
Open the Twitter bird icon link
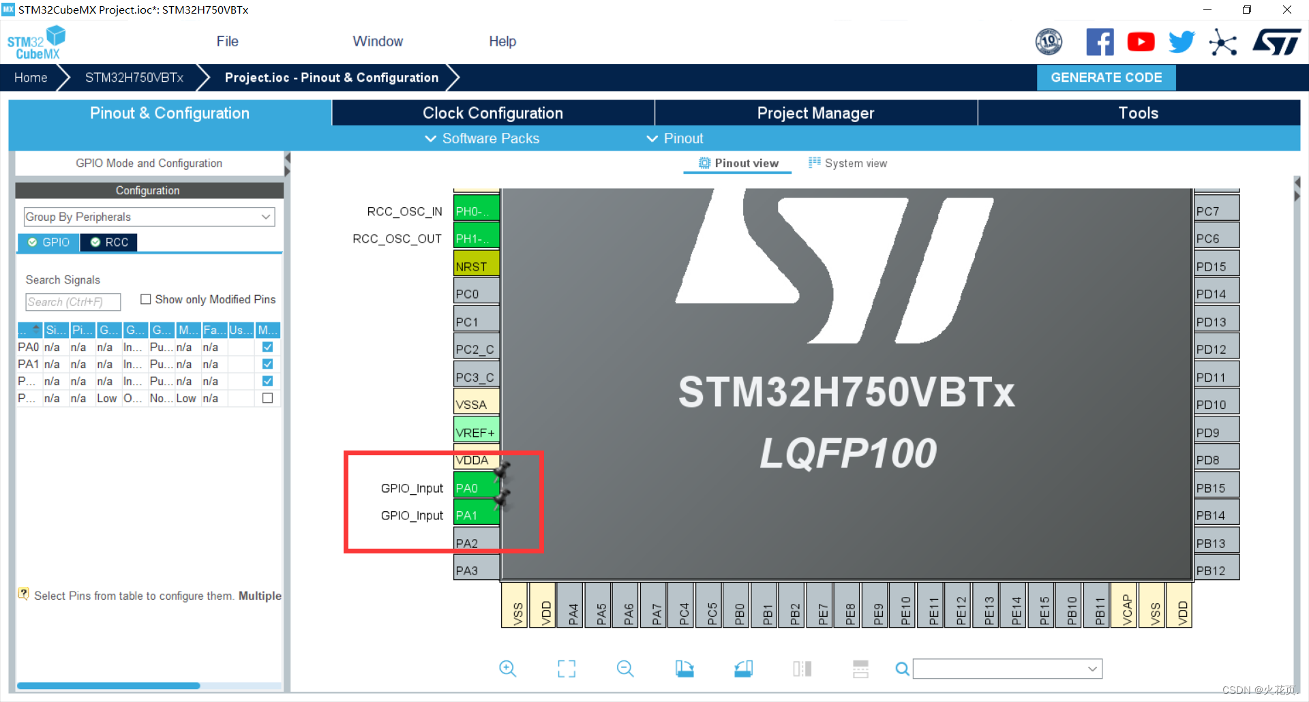[1182, 42]
